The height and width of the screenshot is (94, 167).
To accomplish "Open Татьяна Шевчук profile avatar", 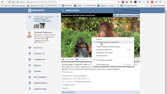I will pos(29,34).
